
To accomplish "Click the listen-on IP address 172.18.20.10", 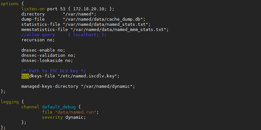I will [x=90, y=9].
